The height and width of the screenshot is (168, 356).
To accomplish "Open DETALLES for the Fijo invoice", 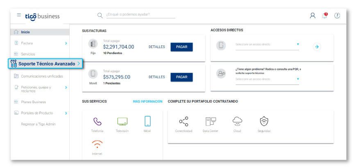I will pyautogui.click(x=156, y=47).
